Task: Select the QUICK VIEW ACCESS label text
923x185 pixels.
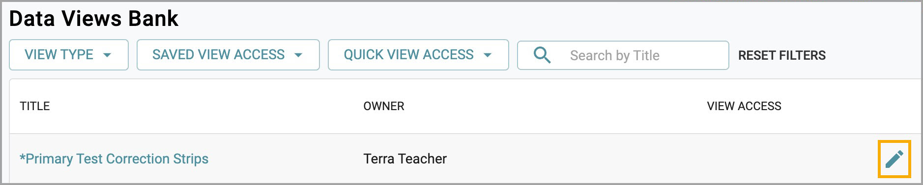Action: [408, 55]
